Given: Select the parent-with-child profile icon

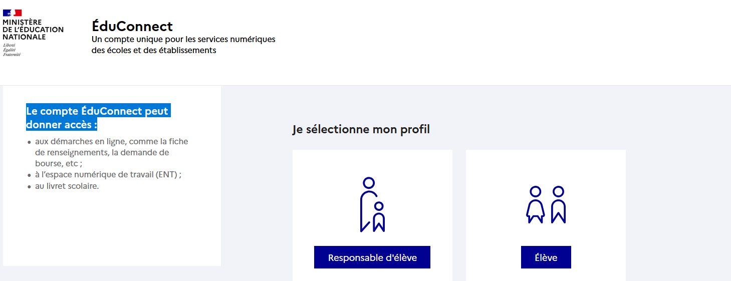Looking at the screenshot, I should 373,204.
